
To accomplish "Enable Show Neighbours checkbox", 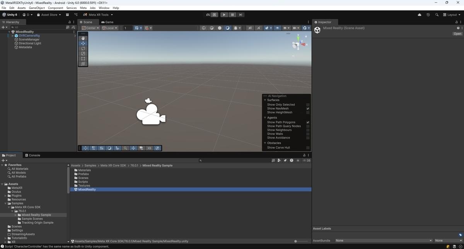I will tap(308, 130).
